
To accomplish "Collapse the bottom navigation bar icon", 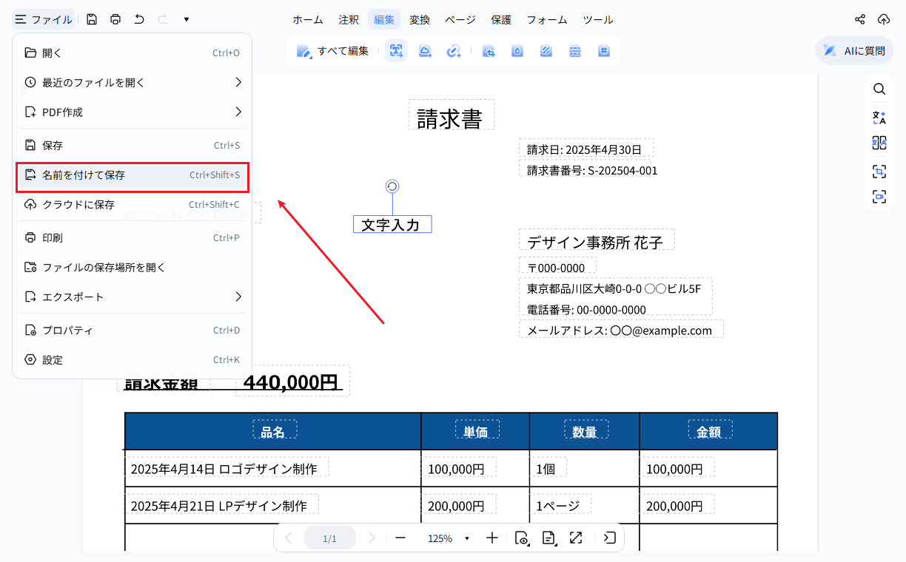I will coord(609,538).
